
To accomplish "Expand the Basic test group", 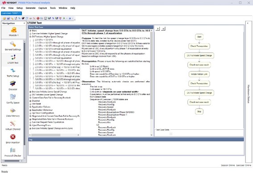I will [30, 31].
